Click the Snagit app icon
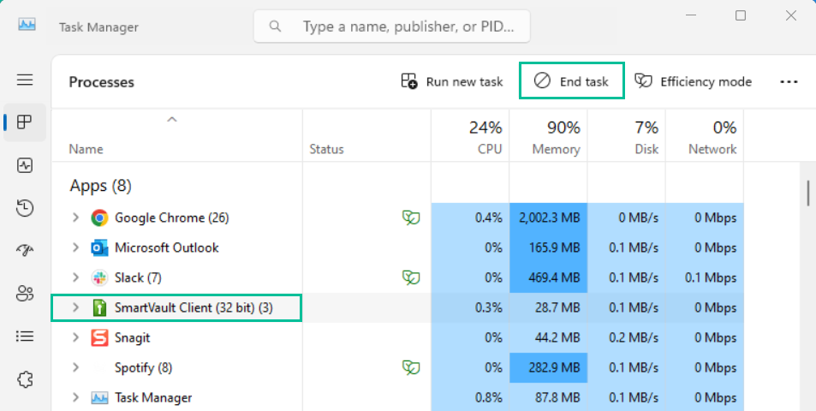This screenshot has height=411, width=816. (99, 337)
